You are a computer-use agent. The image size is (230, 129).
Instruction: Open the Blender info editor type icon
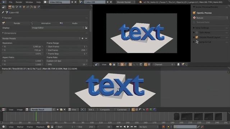4,2
